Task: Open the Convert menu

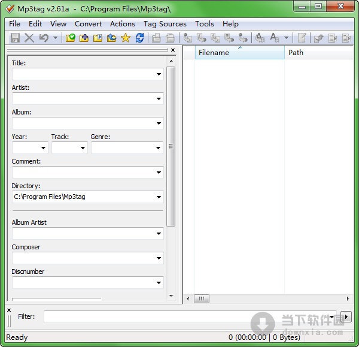Action: pyautogui.click(x=88, y=24)
